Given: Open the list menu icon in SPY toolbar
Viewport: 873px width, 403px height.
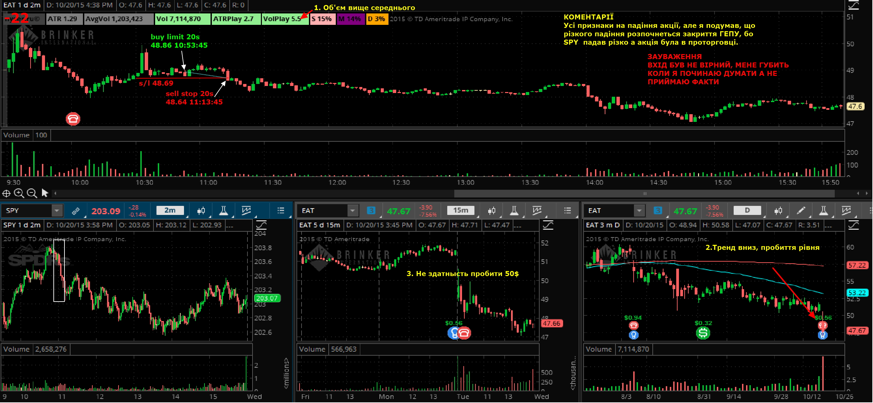Looking at the screenshot, I should 281,211.
